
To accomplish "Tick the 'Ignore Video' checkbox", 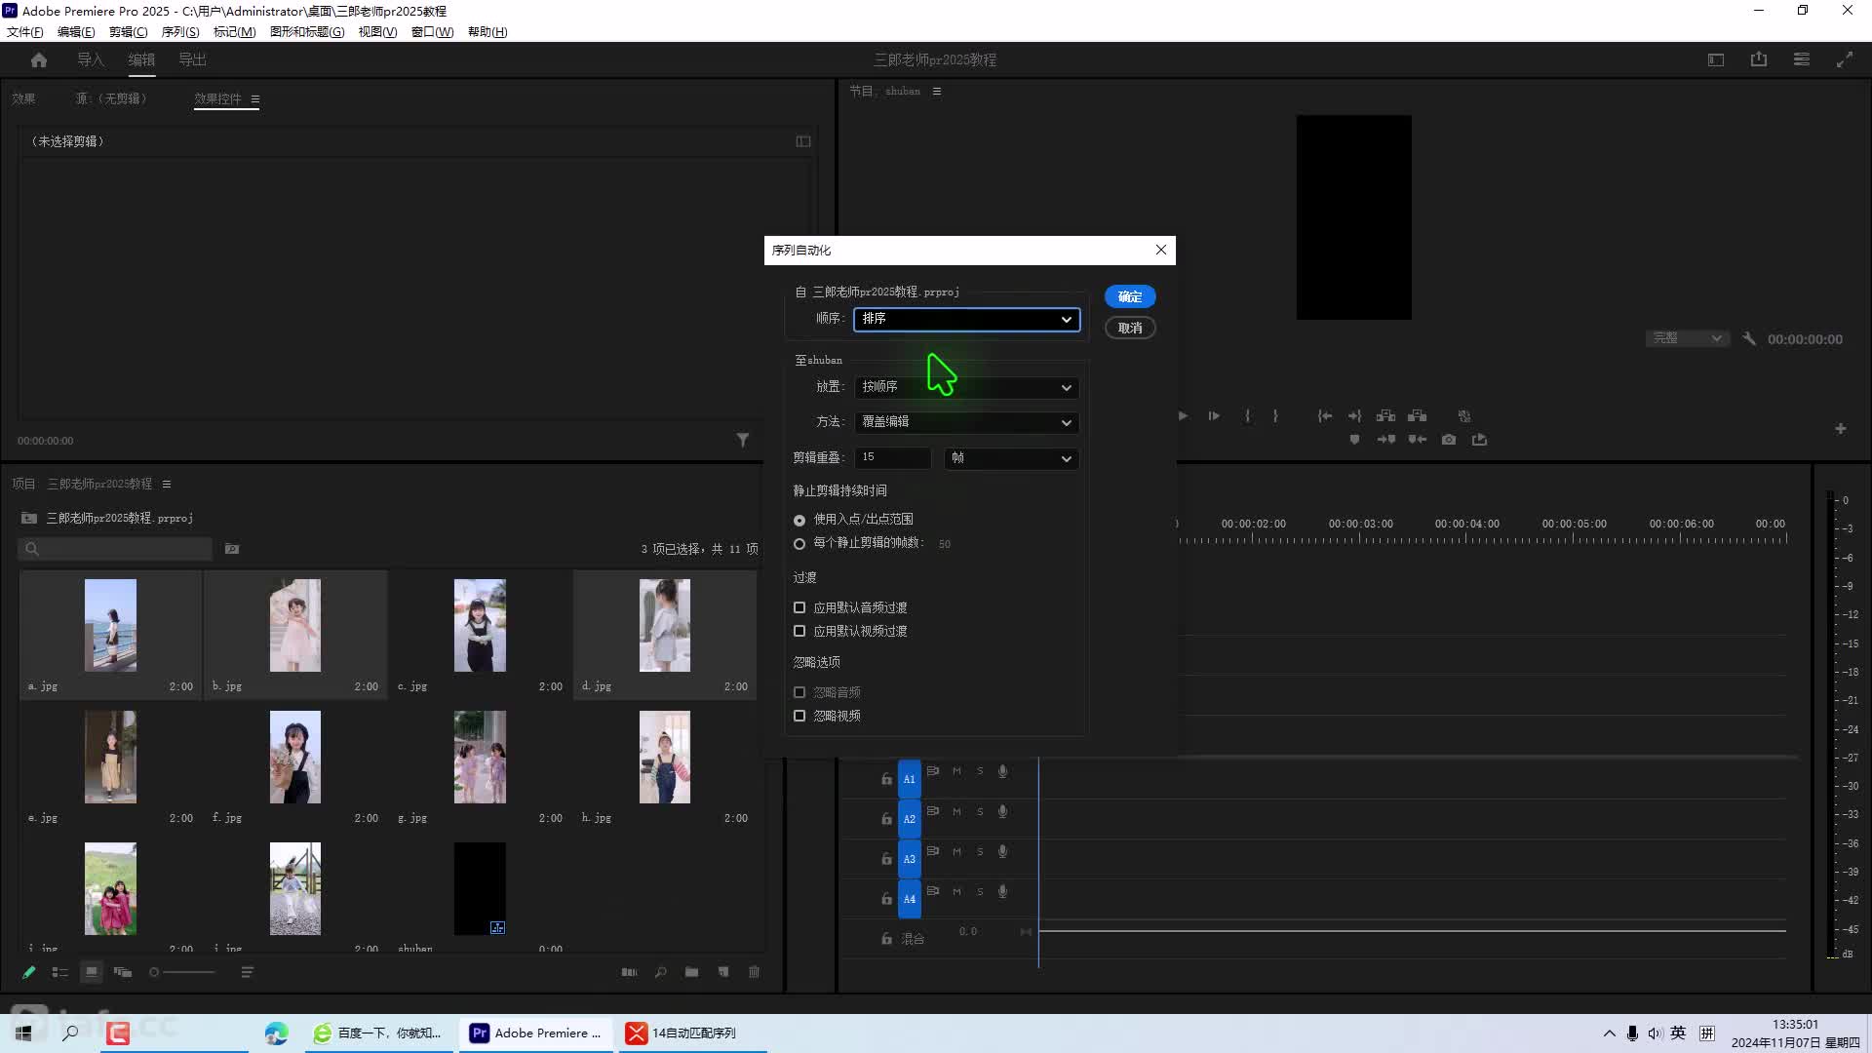I will (799, 716).
